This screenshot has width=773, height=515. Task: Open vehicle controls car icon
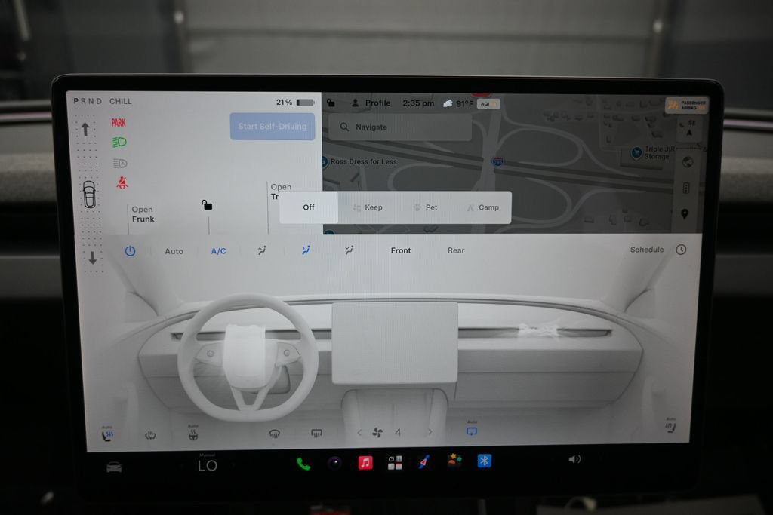[114, 467]
